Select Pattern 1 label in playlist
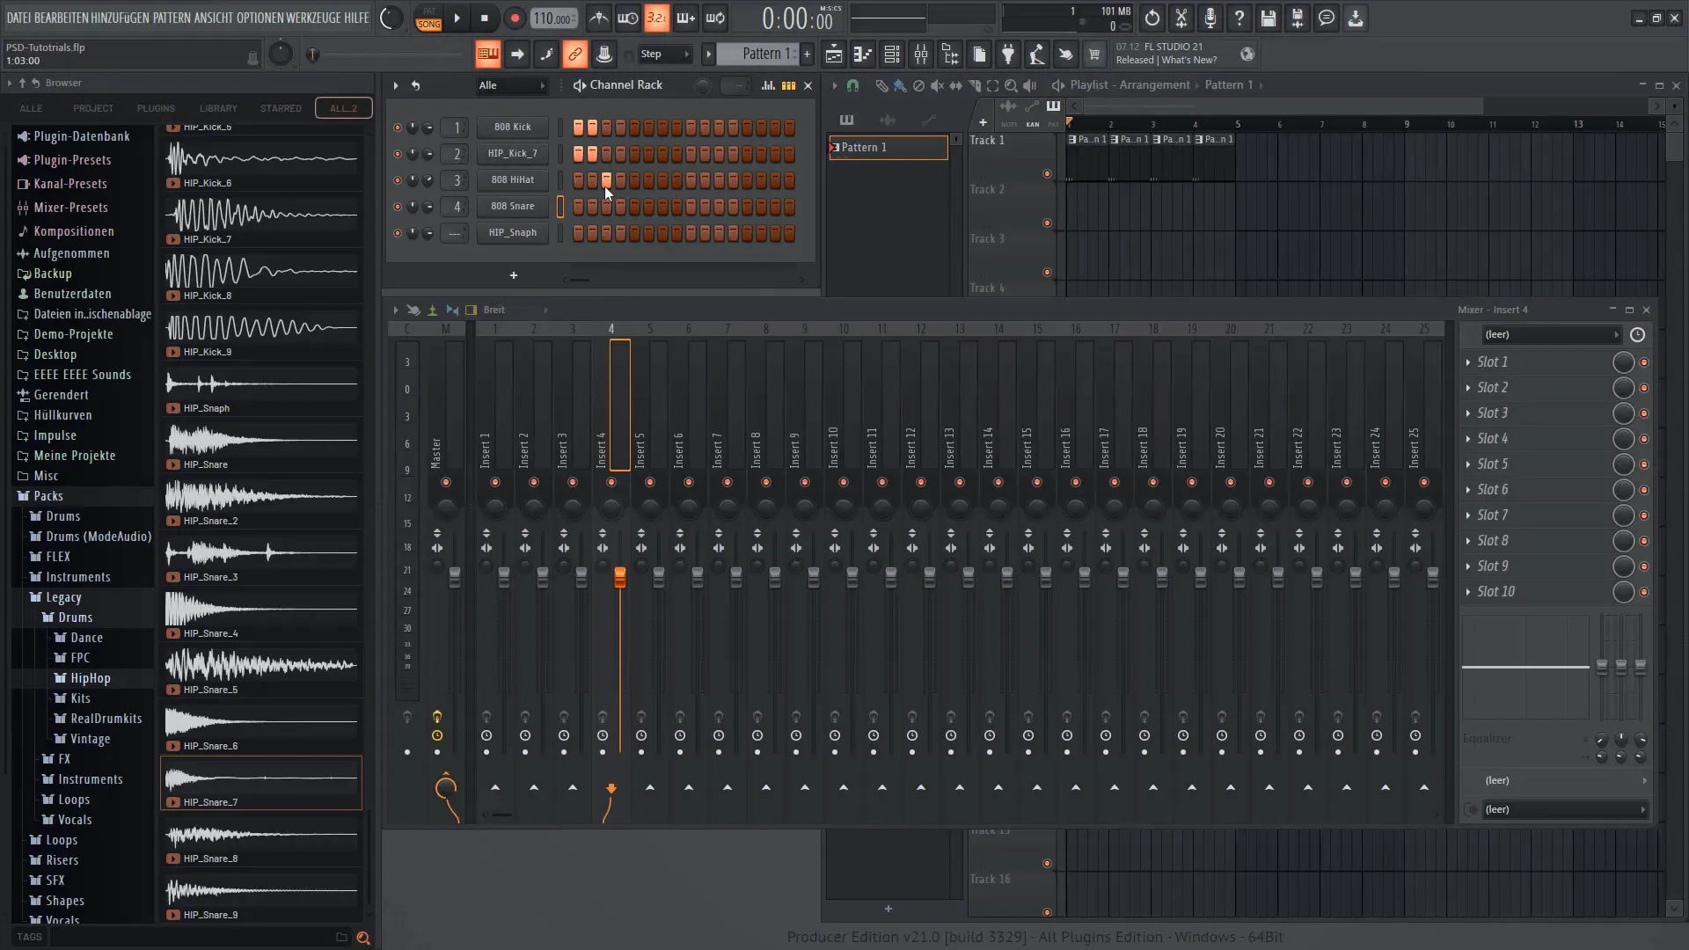 click(889, 147)
